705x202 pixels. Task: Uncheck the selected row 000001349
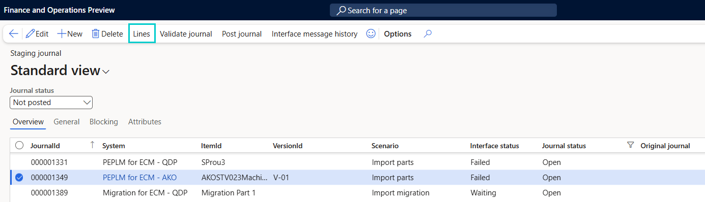(19, 178)
